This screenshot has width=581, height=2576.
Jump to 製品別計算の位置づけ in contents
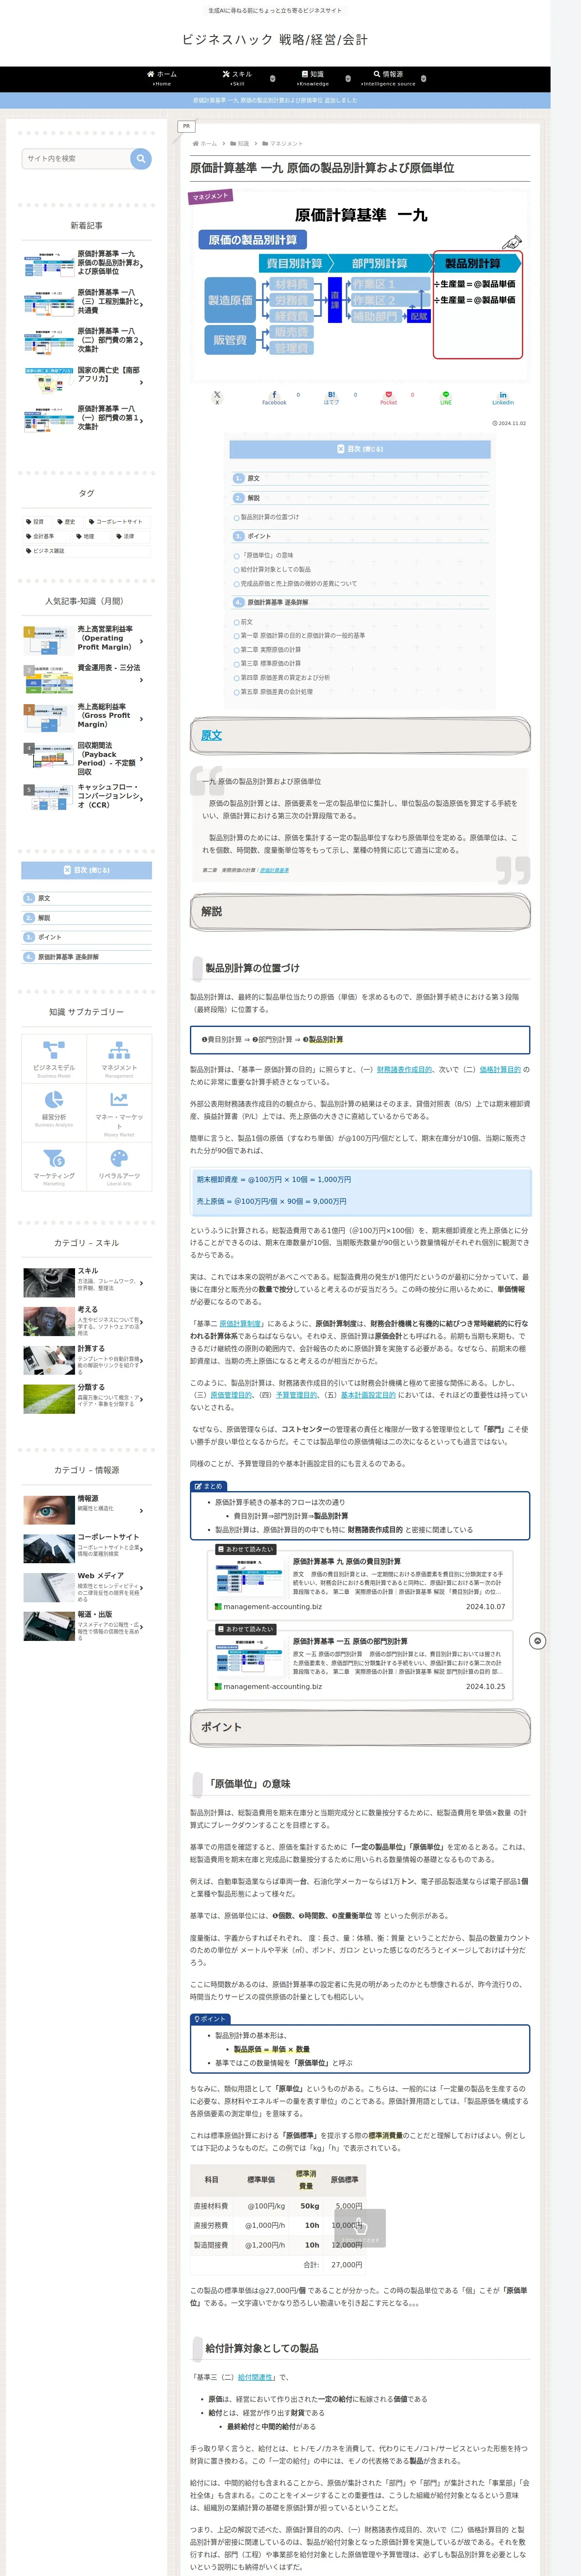click(270, 517)
